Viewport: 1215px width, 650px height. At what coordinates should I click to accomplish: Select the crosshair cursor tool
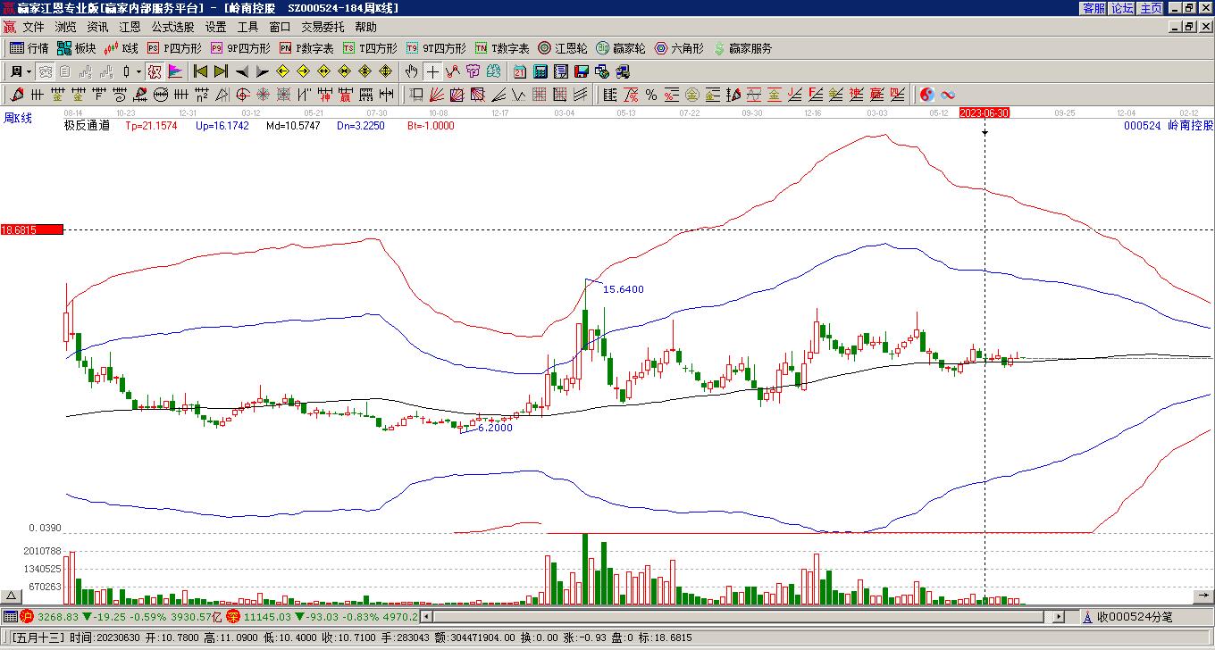432,71
